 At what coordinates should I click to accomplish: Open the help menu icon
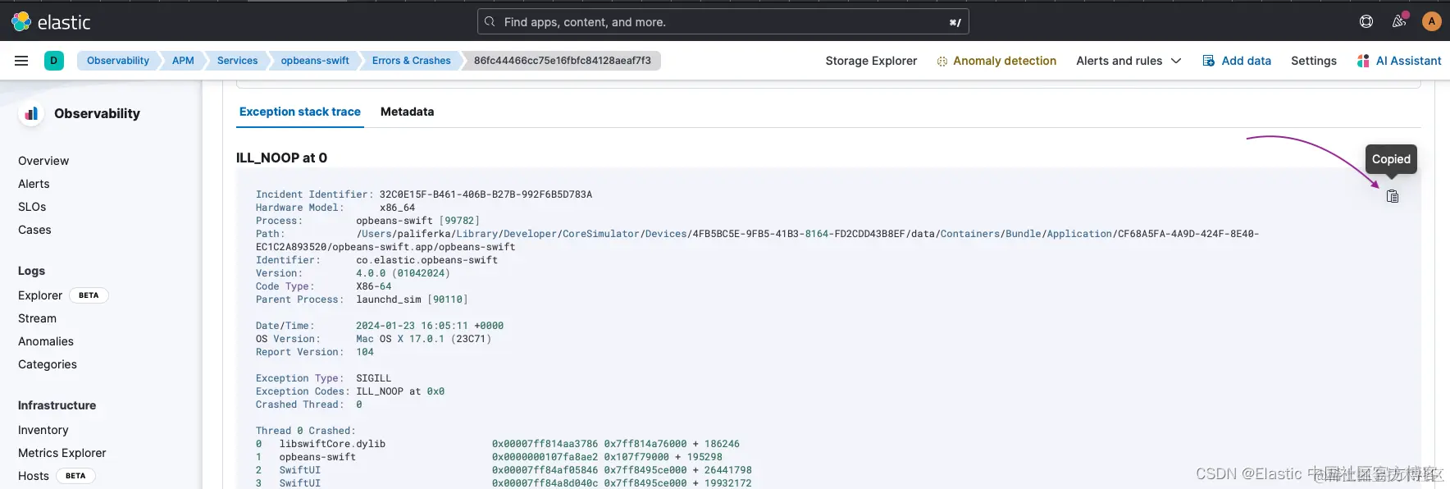[x=1366, y=21]
